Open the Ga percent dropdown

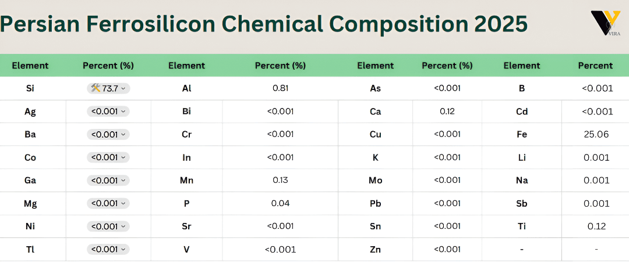tap(108, 180)
